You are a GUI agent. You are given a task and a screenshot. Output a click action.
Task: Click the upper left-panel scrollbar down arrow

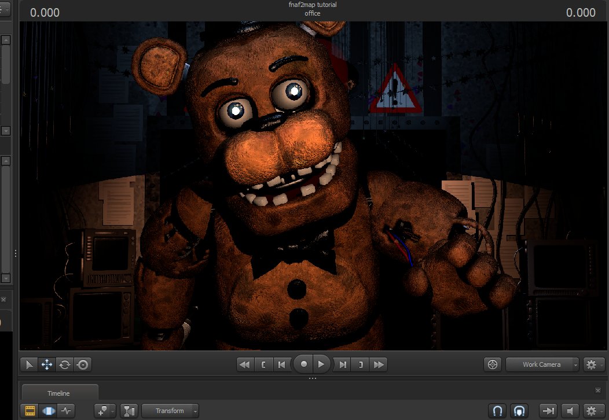pos(6,131)
